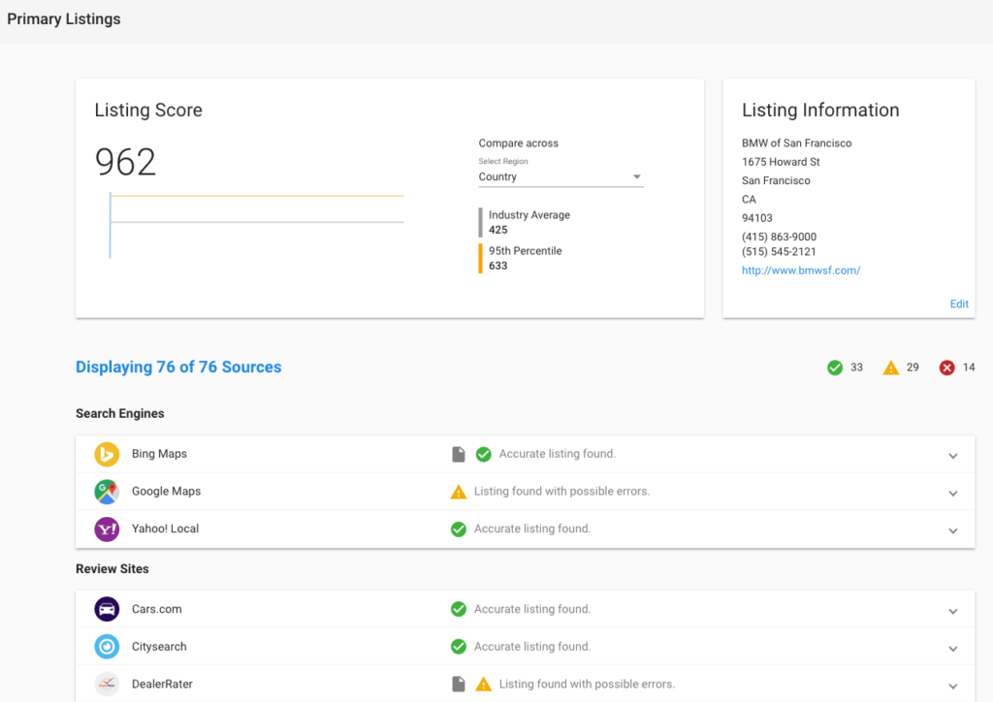Image resolution: width=993 pixels, height=702 pixels.
Task: Click the DealerRater icon
Action: pyautogui.click(x=107, y=684)
